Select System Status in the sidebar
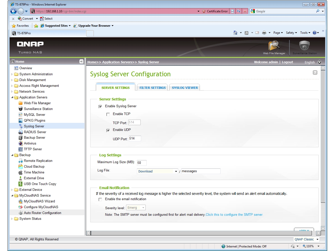Screen dimensions: 335x251 coord(30,219)
